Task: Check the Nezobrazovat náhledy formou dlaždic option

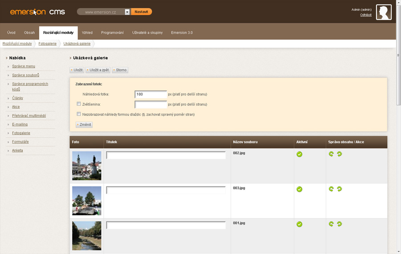Action: click(x=79, y=114)
